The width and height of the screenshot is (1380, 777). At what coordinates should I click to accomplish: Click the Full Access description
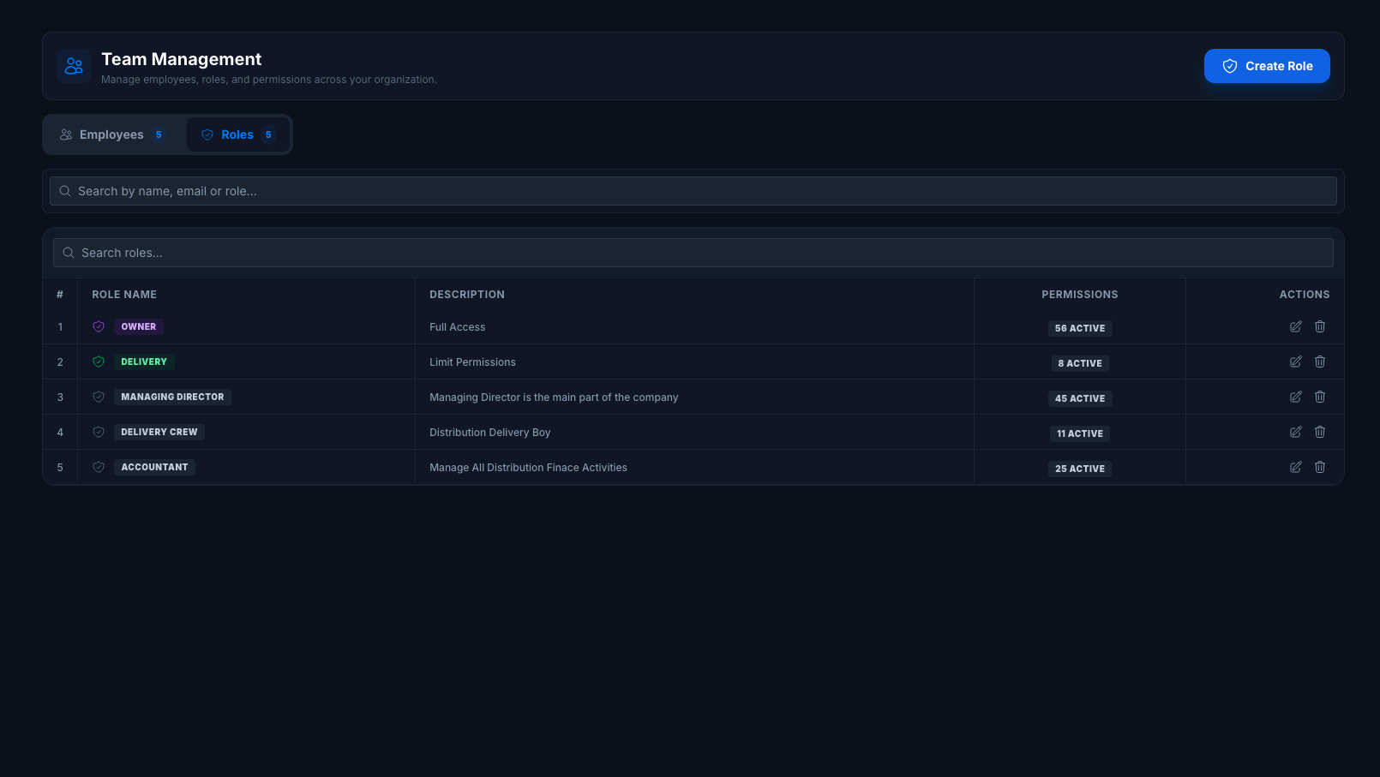[x=457, y=327]
